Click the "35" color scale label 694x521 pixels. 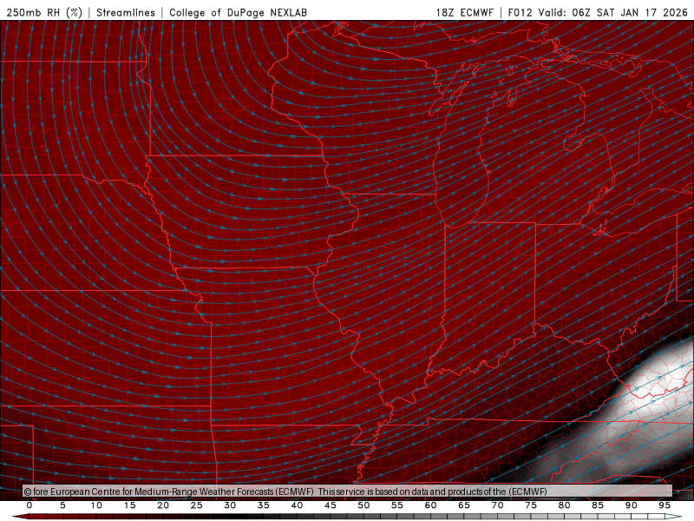coord(264,505)
